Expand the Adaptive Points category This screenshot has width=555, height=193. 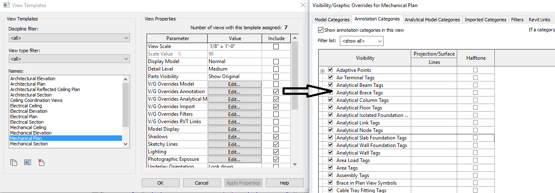322,70
